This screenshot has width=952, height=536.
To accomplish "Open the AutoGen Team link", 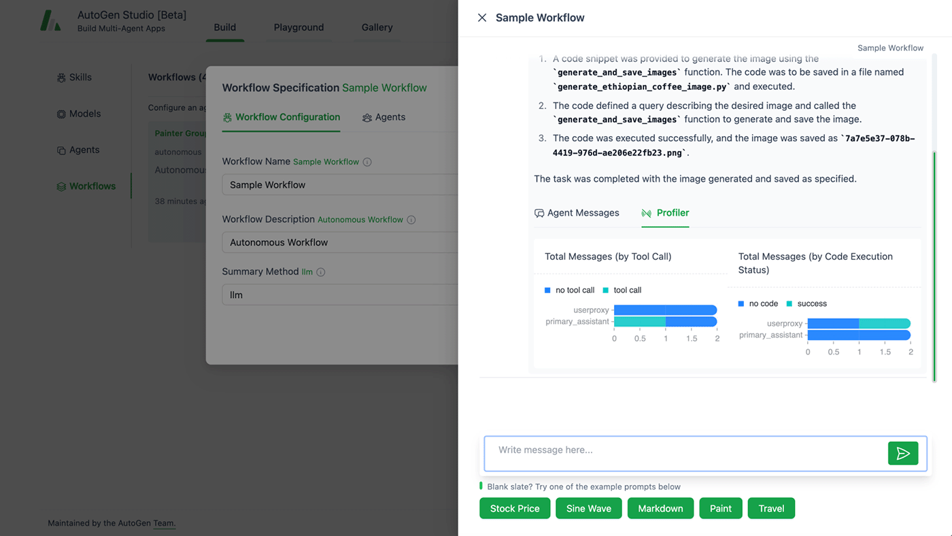I will pyautogui.click(x=163, y=523).
